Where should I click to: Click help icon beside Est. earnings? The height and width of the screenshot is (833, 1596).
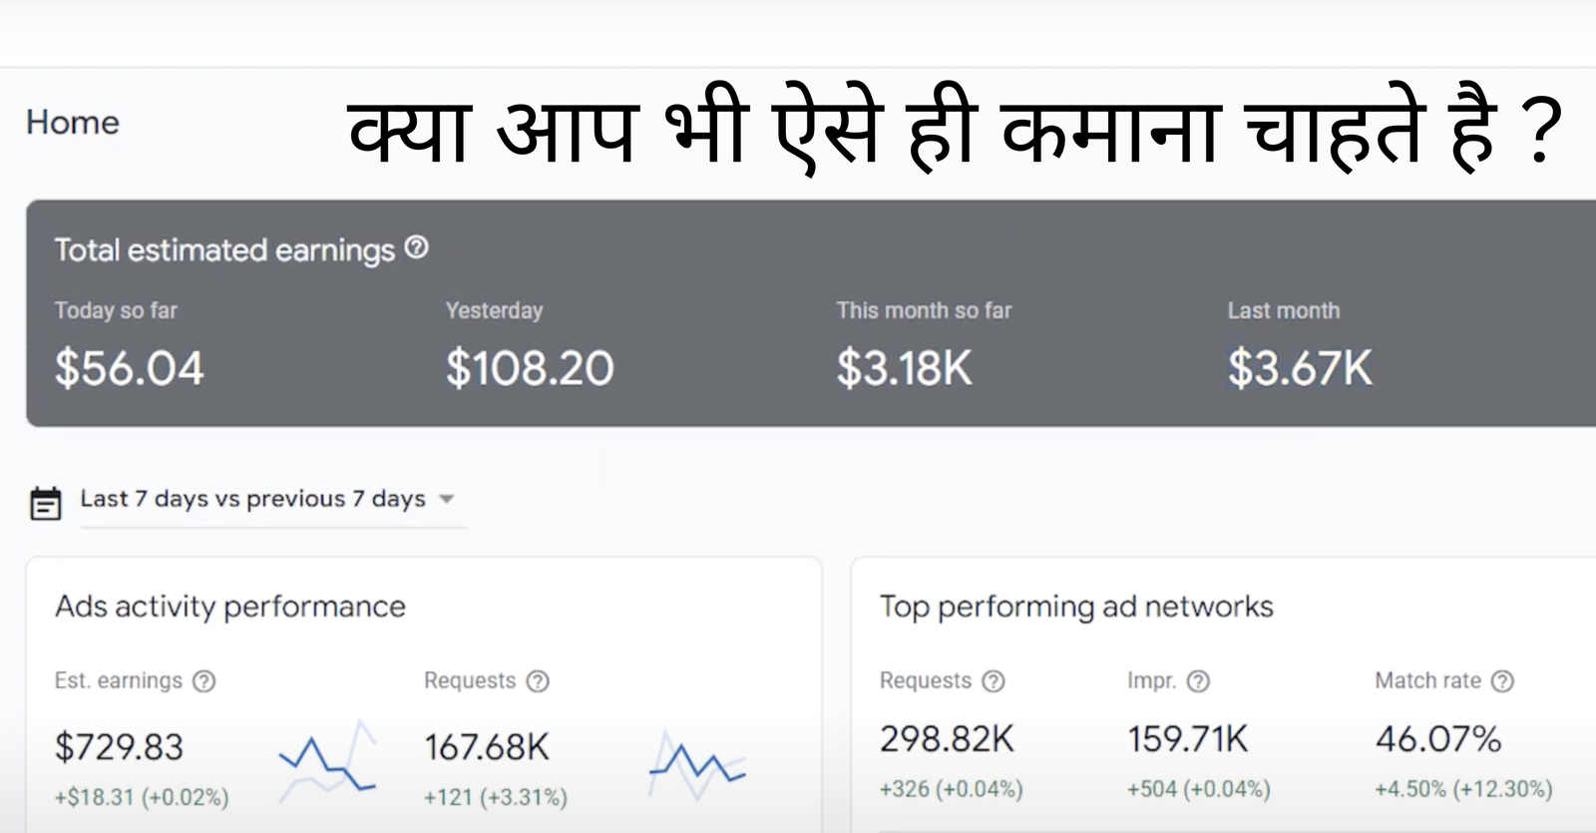[x=203, y=681]
